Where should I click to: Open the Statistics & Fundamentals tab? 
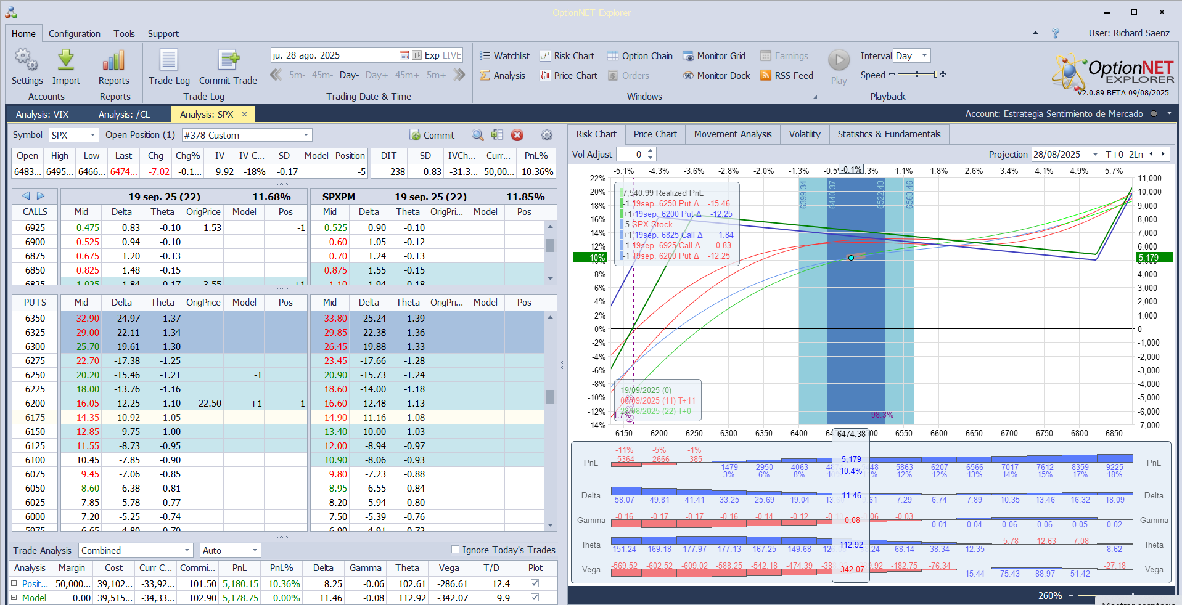[x=889, y=134]
